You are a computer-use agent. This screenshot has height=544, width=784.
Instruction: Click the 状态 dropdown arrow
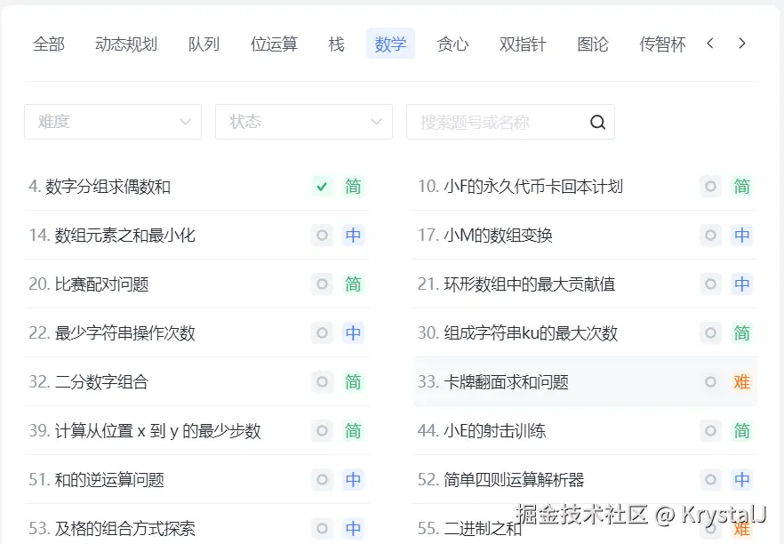click(376, 122)
